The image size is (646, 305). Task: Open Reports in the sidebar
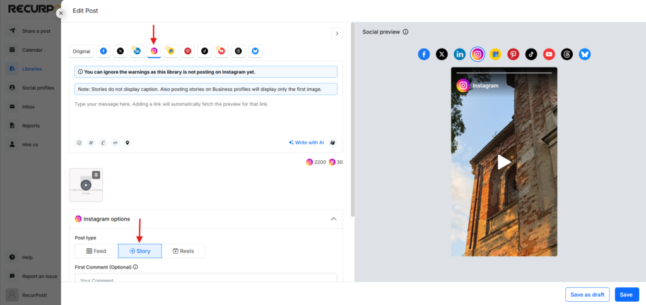click(30, 126)
